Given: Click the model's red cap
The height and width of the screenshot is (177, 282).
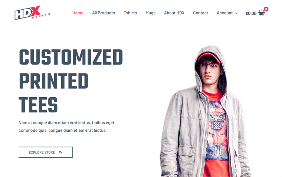Looking at the screenshot, I should coord(209,58).
